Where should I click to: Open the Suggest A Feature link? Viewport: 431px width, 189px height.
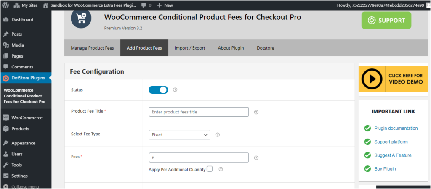pos(393,155)
